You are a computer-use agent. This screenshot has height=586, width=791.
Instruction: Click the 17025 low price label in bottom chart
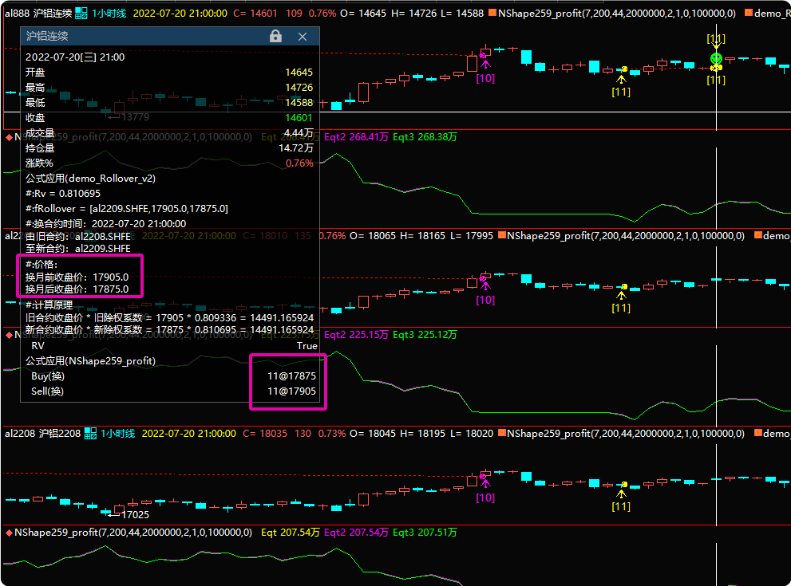pos(135,514)
